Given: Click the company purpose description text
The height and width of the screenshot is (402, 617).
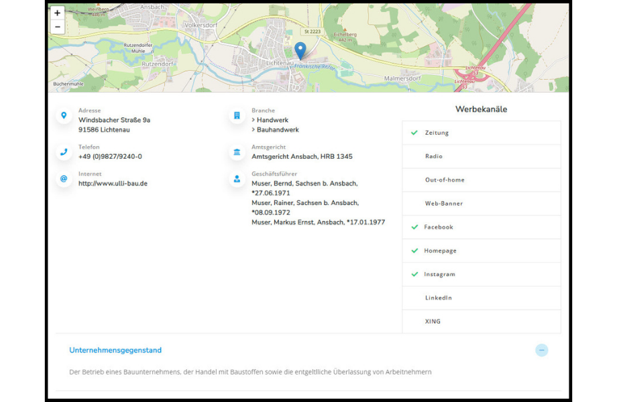Looking at the screenshot, I should pos(250,372).
